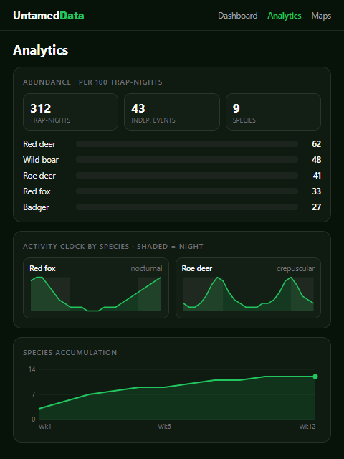344x459 pixels.
Task: Click the value 33 for Red fox
Action: pyautogui.click(x=316, y=191)
